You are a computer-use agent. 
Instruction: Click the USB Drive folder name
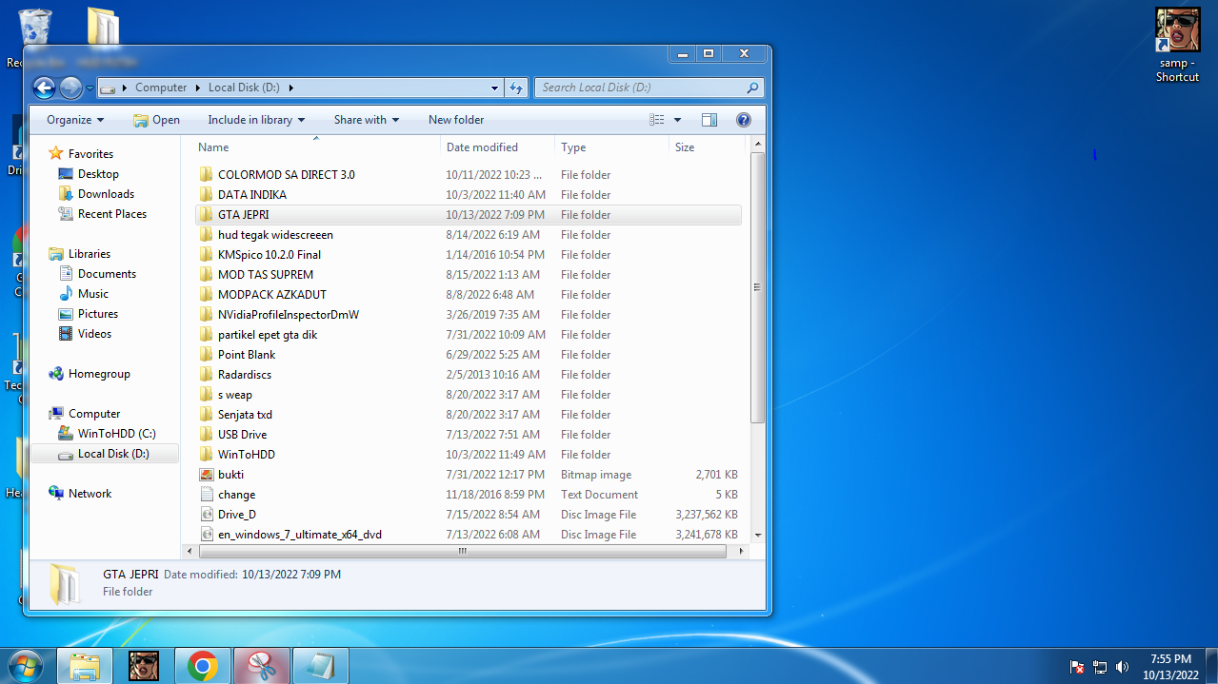242,435
